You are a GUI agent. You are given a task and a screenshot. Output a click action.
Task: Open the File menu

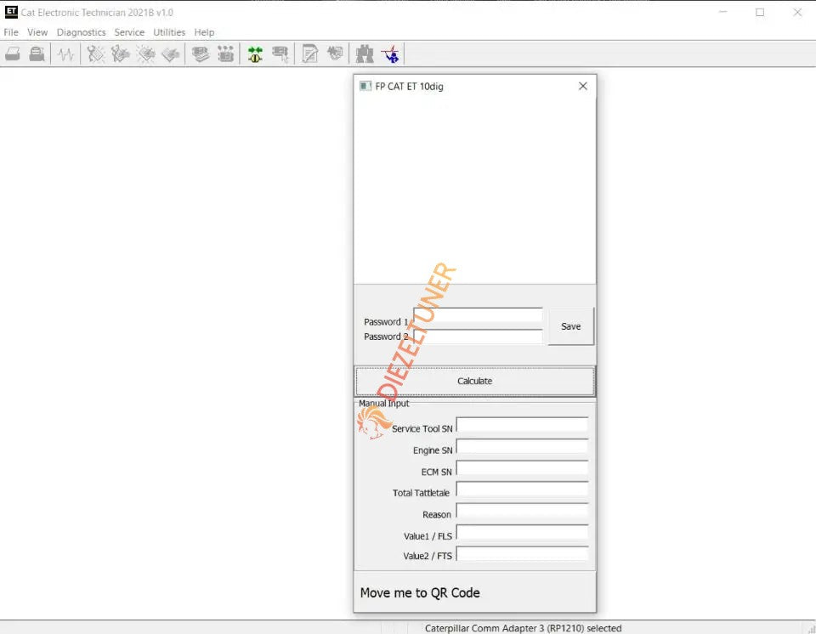point(11,32)
